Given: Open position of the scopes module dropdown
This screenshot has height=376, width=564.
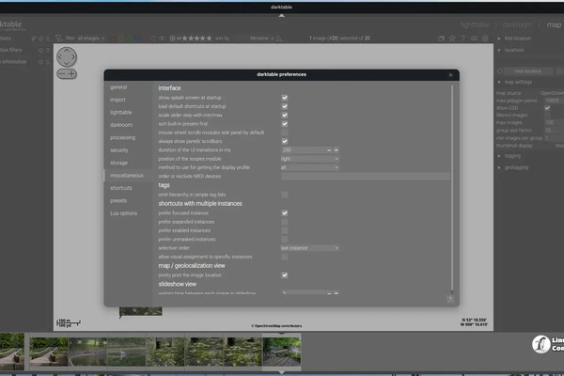Looking at the screenshot, I should pos(309,159).
